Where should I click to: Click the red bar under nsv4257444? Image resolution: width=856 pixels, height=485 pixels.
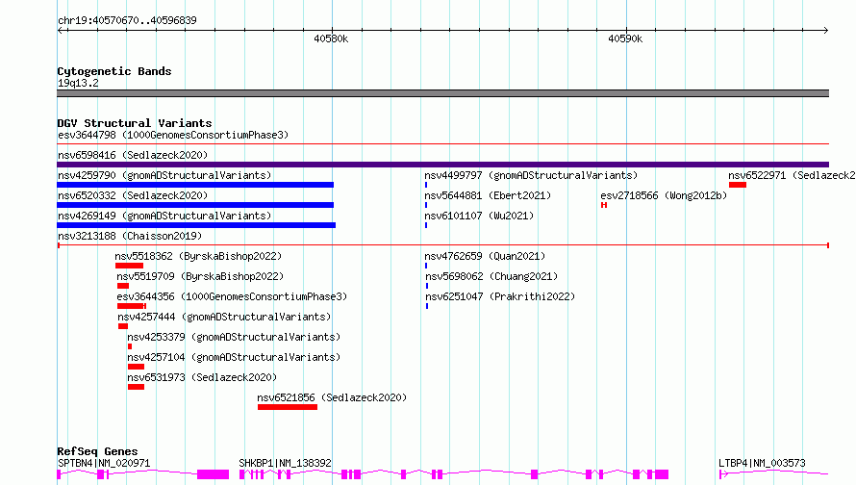click(x=123, y=326)
